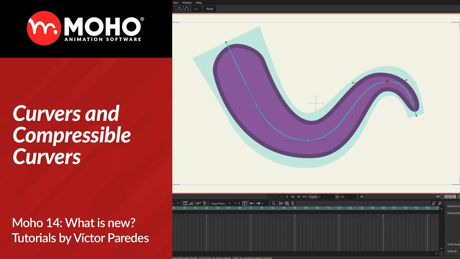Select the single viewport layout
This screenshot has width=460, height=259.
(x=442, y=197)
